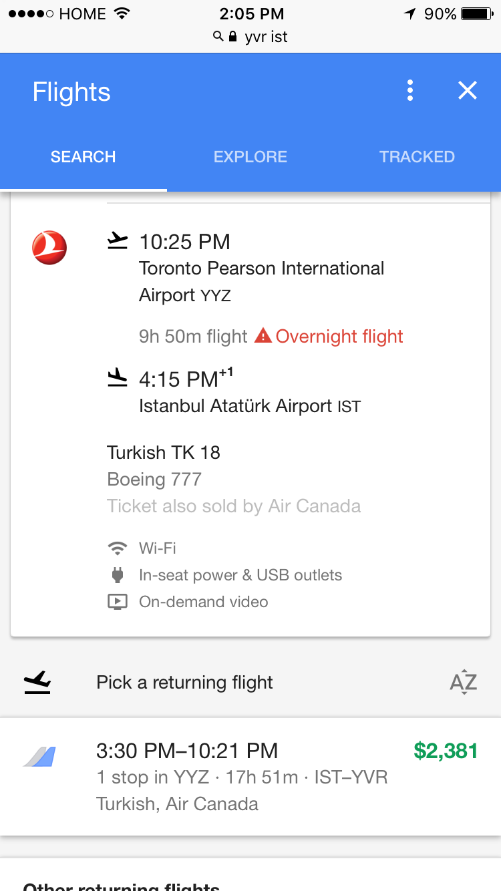Select the 3:30 PM–10:21 PM returning flight
501x891 pixels.
coord(242,776)
